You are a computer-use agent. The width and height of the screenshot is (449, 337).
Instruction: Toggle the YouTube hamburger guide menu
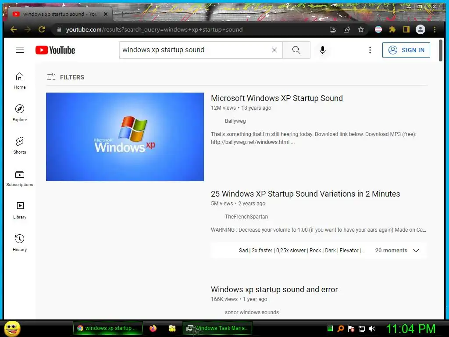(20, 50)
